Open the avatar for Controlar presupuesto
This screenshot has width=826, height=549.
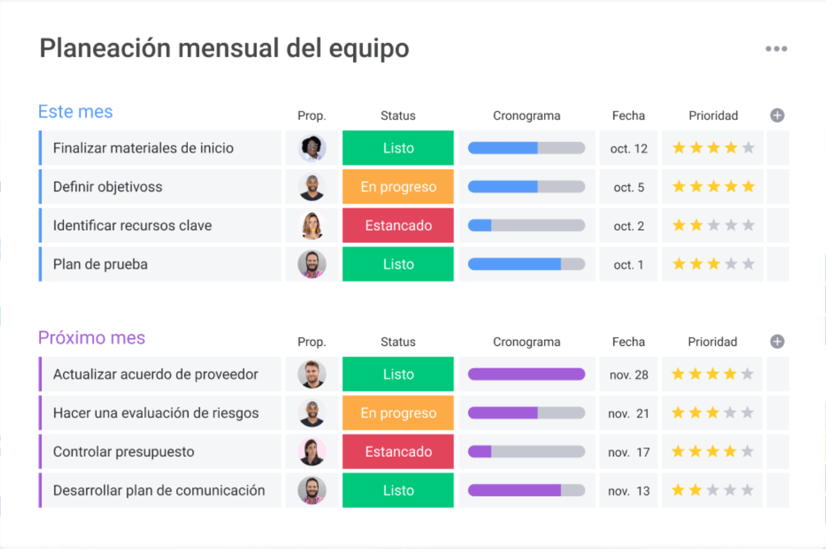coord(312,452)
